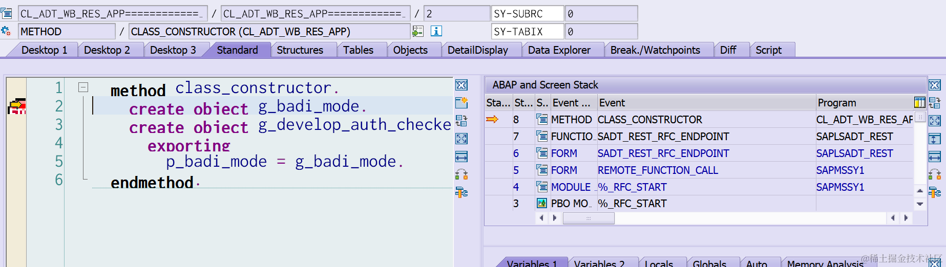This screenshot has height=267, width=946.
Task: Open the SADT_REST_RFC_ENDPOINT form stack entry
Action: (663, 153)
